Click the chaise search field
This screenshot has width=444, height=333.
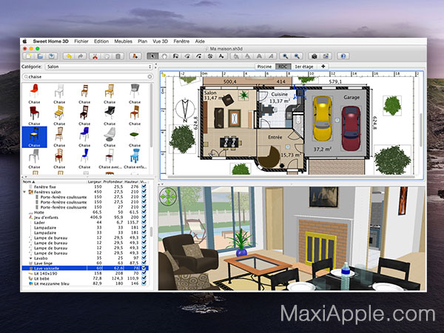(x=81, y=75)
